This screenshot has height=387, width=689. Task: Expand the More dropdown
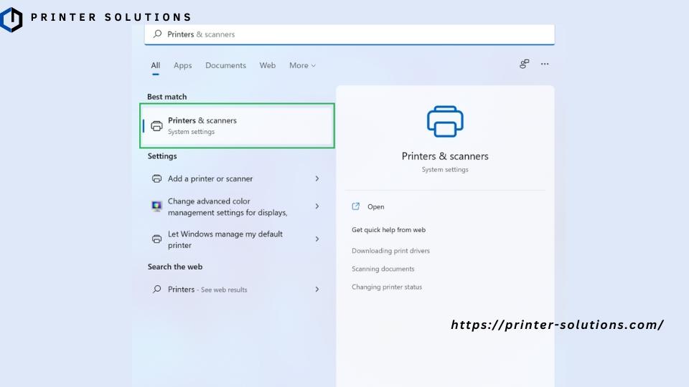pyautogui.click(x=302, y=65)
